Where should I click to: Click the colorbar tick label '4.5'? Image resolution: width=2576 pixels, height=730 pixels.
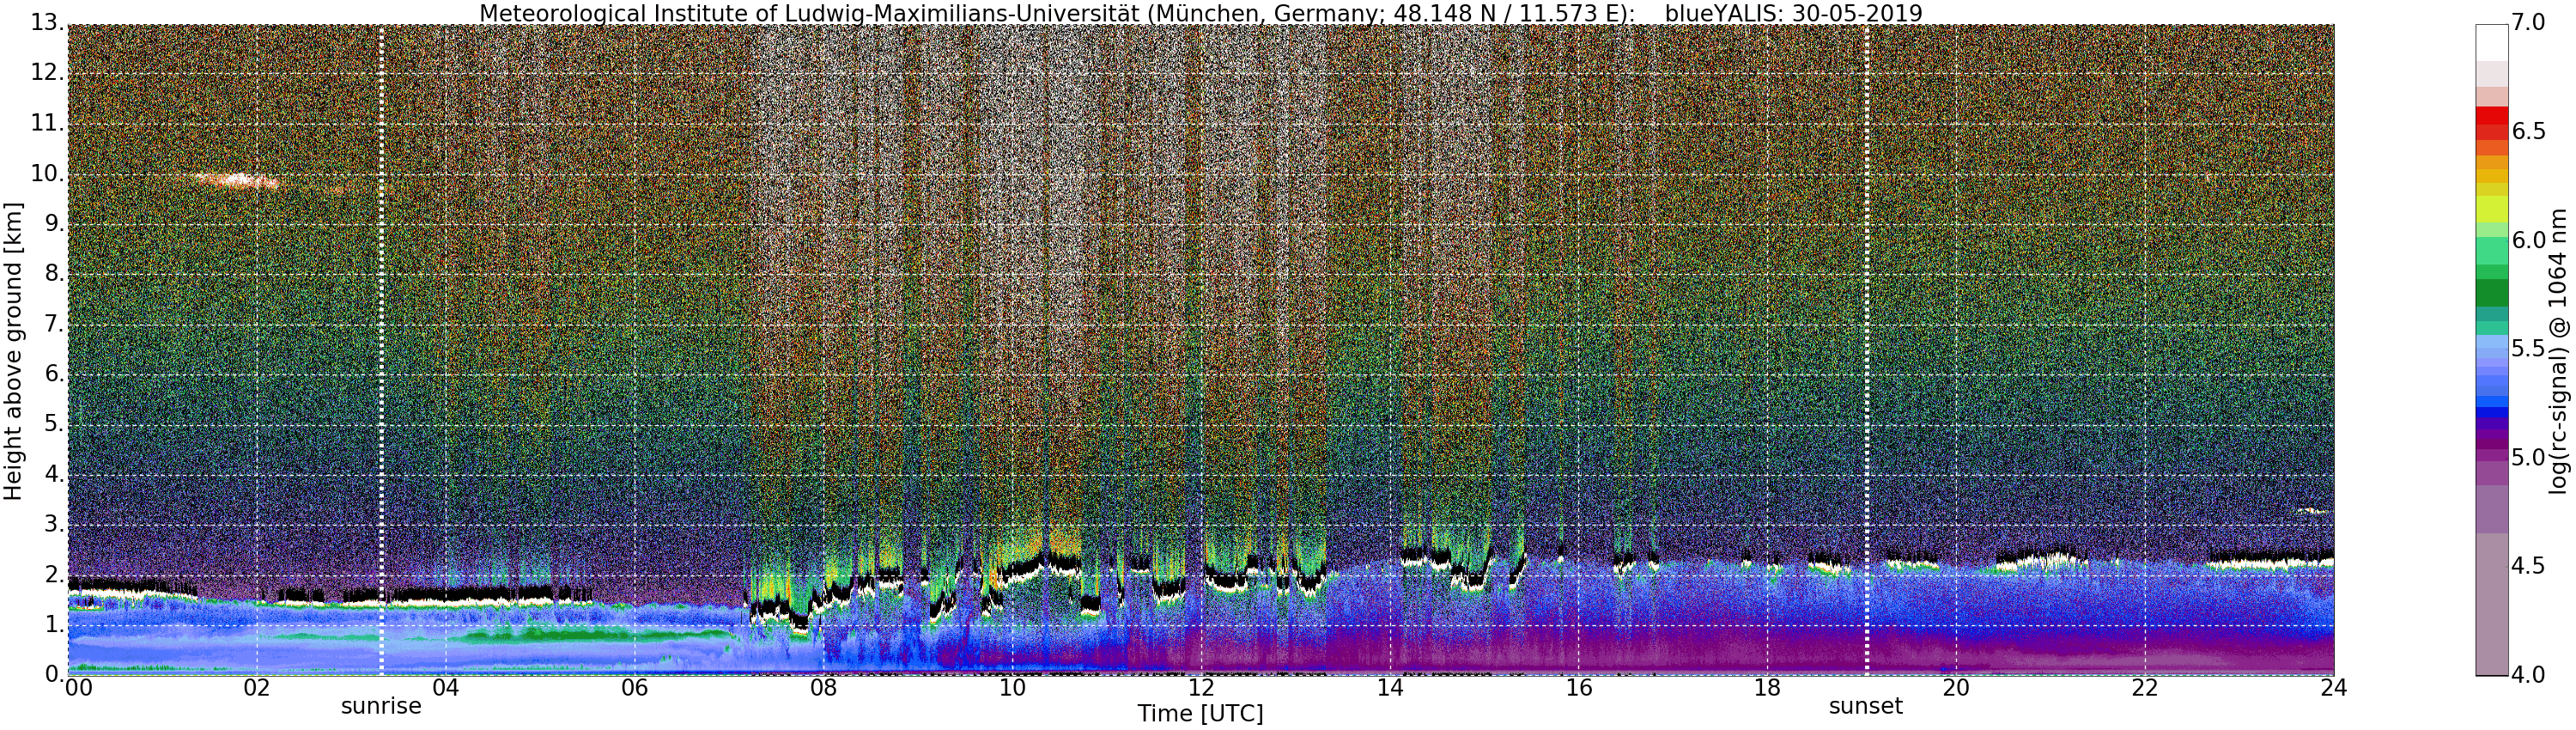click(x=2529, y=566)
